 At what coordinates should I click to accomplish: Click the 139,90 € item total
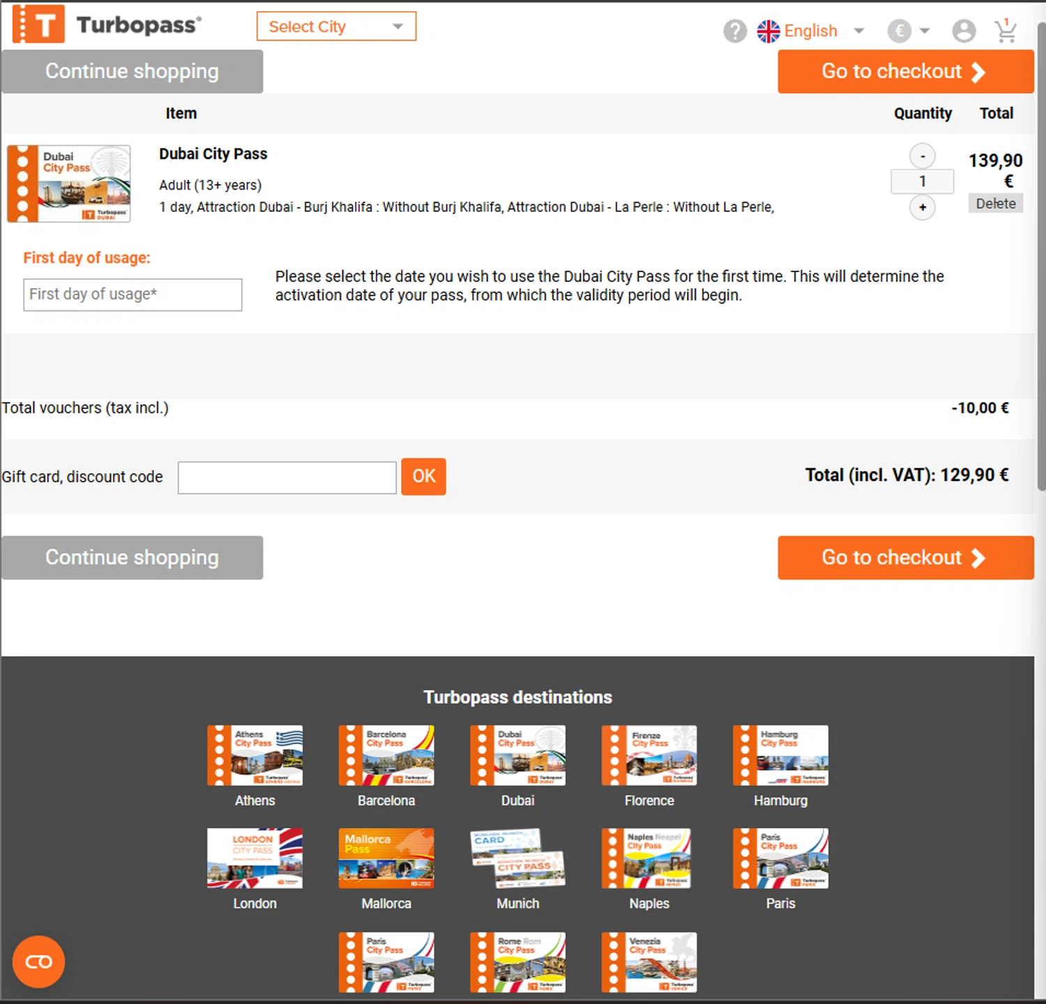click(x=995, y=171)
